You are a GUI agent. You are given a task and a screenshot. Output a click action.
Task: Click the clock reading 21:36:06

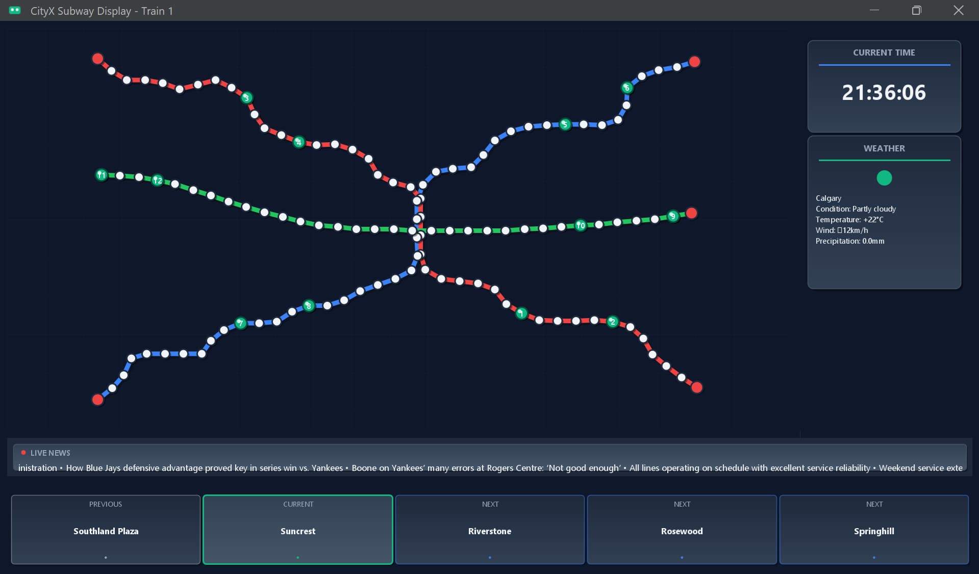pos(884,93)
